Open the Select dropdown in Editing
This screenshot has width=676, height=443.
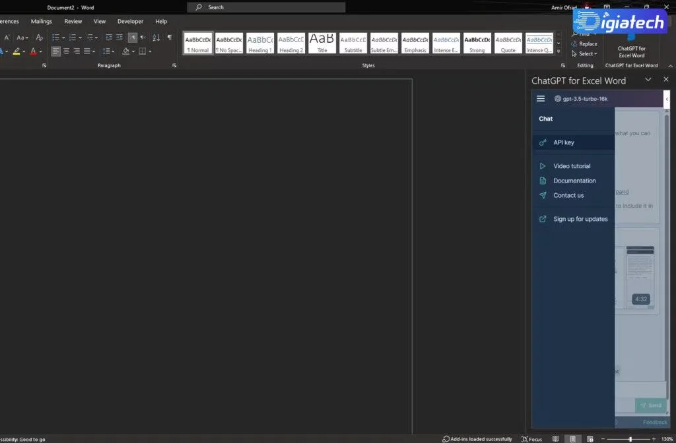pos(584,54)
